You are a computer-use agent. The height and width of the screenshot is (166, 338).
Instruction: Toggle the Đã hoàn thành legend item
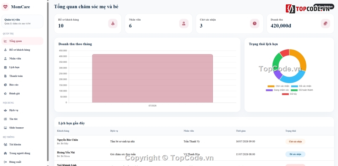(x=302, y=90)
